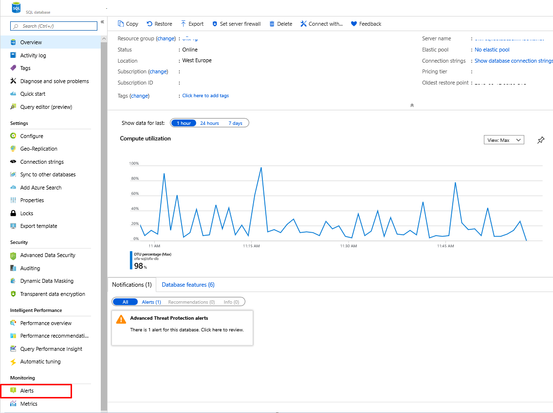Open the View: Max dropdown

pyautogui.click(x=504, y=140)
